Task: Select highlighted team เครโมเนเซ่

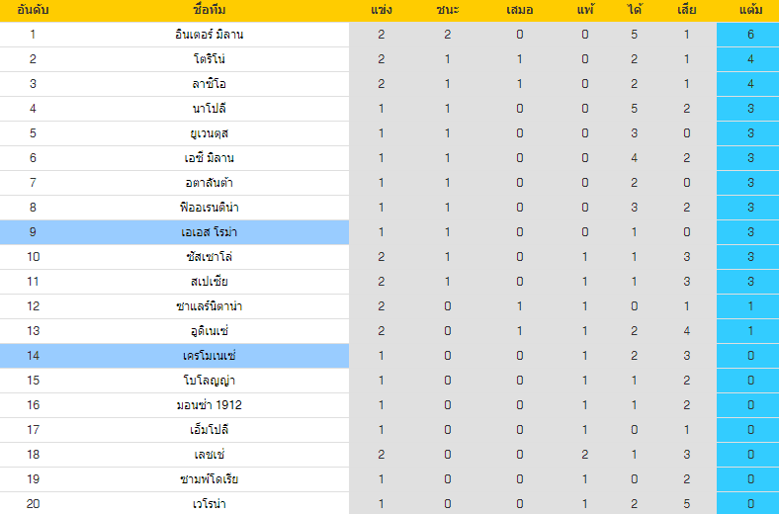Action: 210,356
